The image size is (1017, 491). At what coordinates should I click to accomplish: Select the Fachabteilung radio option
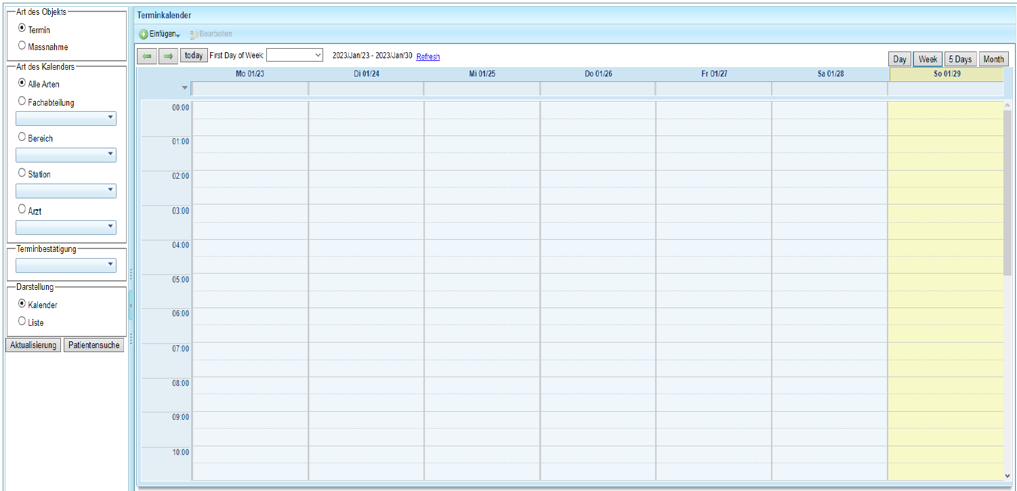[x=22, y=102]
